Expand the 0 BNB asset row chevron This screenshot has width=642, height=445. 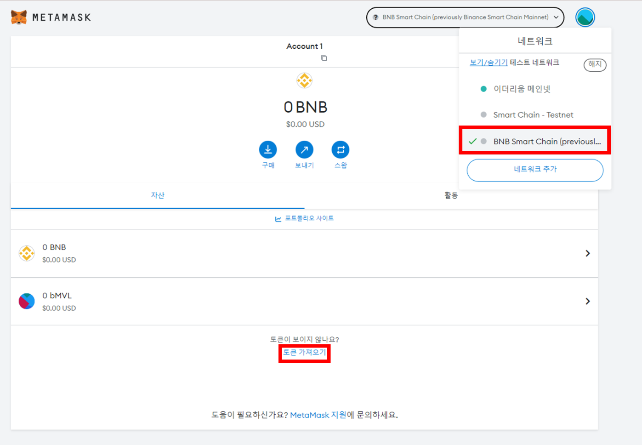pos(587,253)
